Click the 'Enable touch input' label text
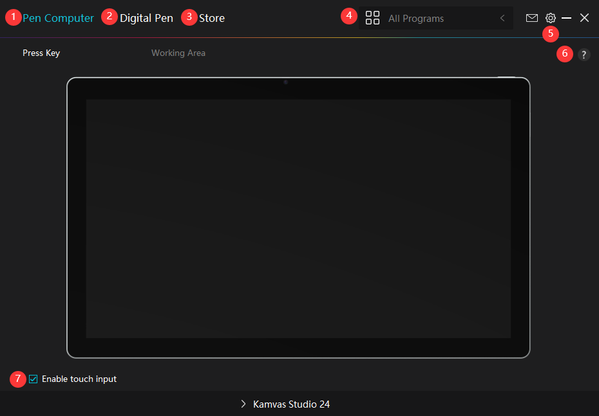 coord(79,379)
